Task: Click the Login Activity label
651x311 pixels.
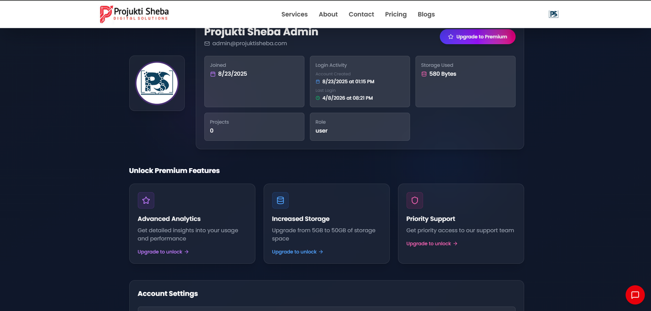Action: 331,66
